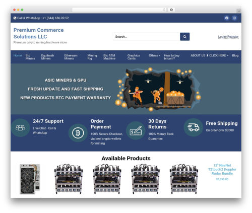Click Premium crypto mining hardware store tagline
This screenshot has height=213, width=252.
pos(40,42)
